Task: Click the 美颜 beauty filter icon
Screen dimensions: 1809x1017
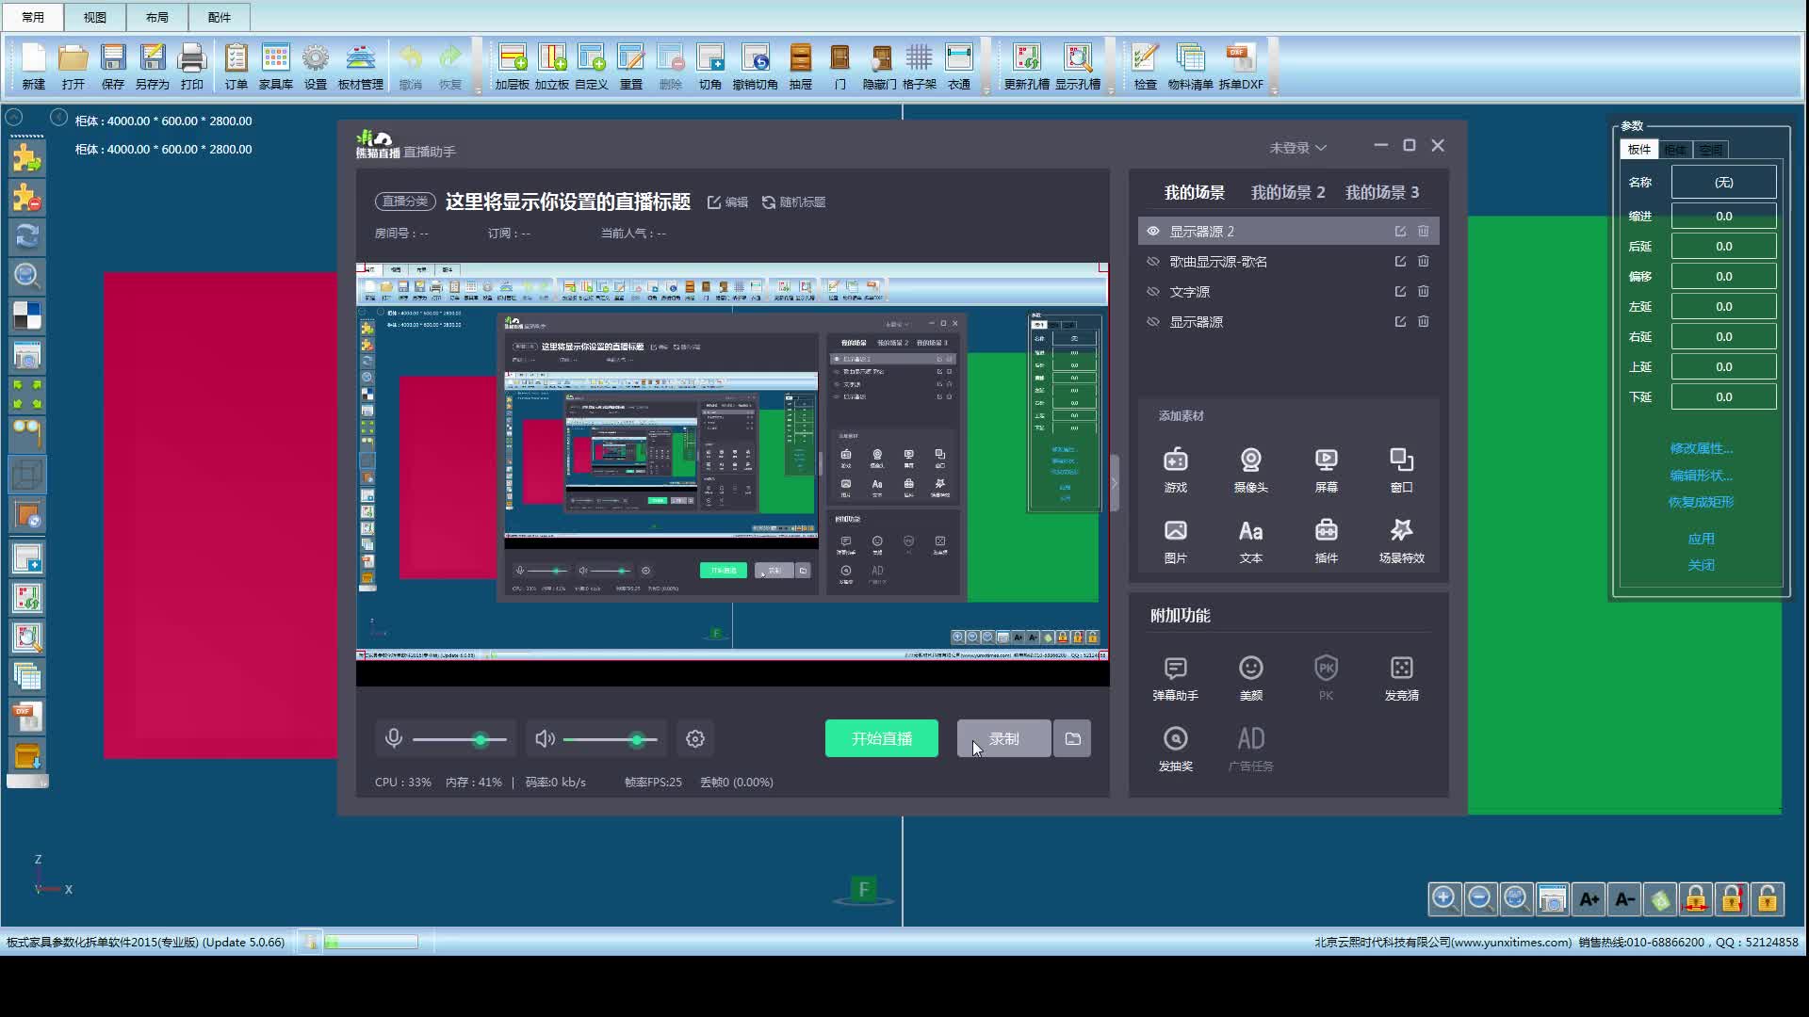Action: click(1250, 669)
